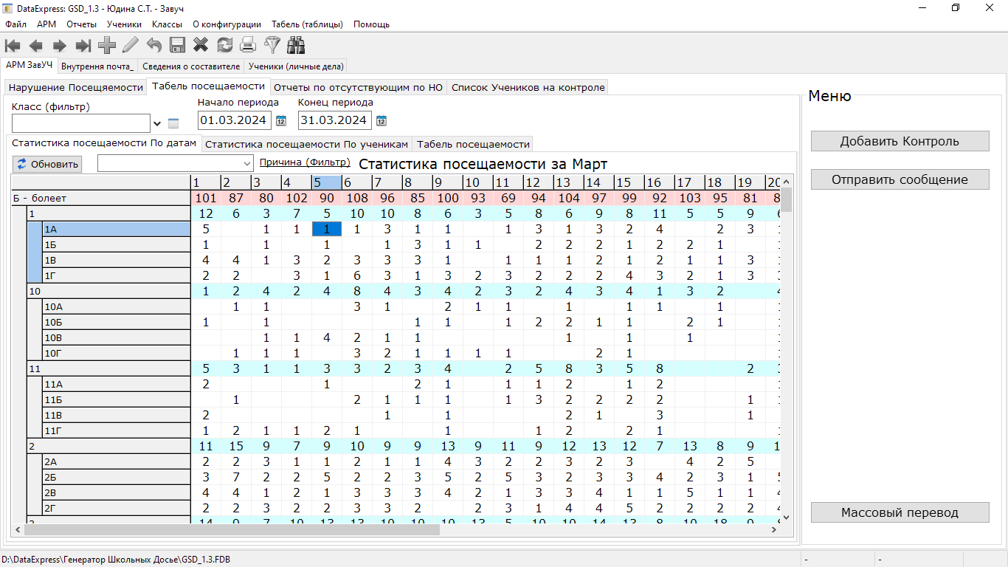Go to the first record using the toolbar arrow
Viewport: 1008px width, 567px height.
click(x=13, y=46)
